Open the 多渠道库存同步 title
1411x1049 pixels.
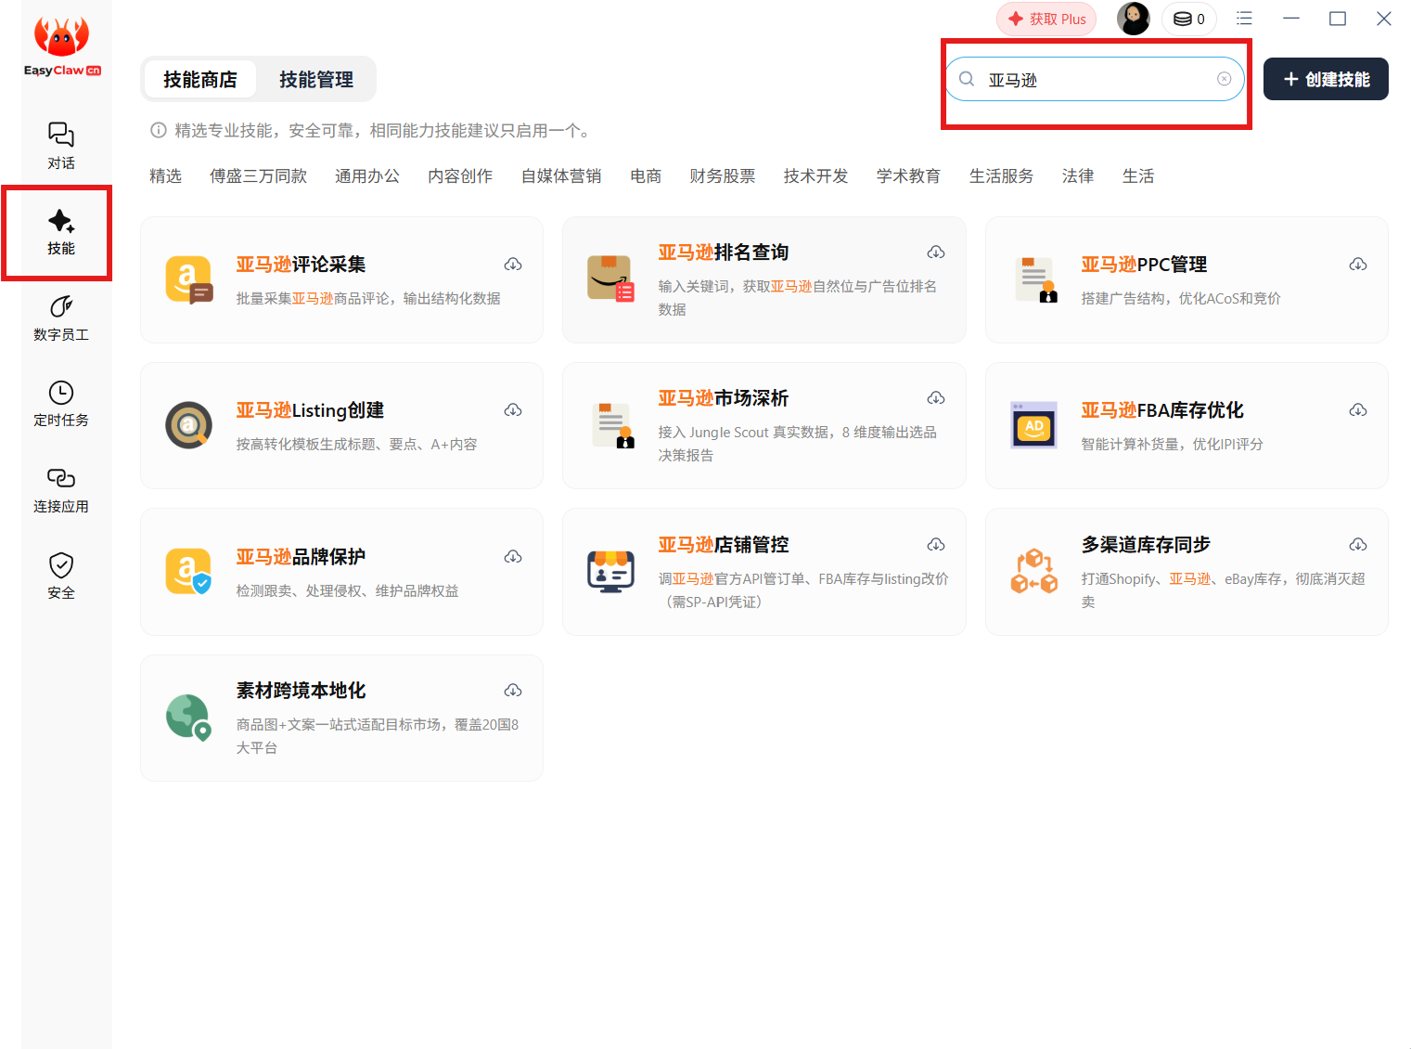pyautogui.click(x=1146, y=545)
